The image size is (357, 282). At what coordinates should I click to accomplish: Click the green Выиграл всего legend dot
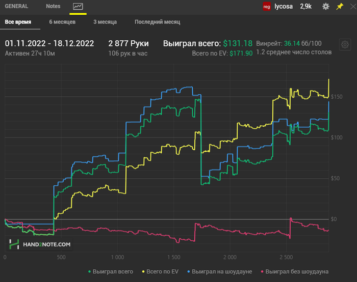pos(89,271)
